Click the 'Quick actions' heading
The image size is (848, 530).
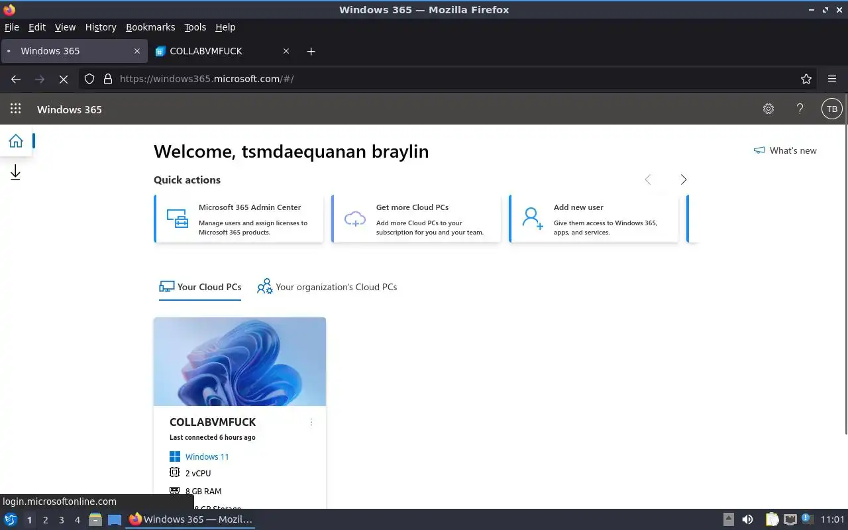[x=187, y=180]
